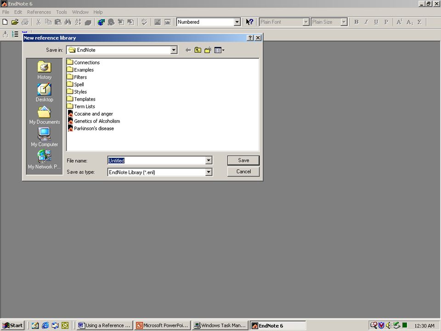Click the speaker volume tray icon

coord(389,325)
